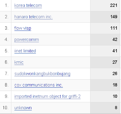
Task: Click row number 10 cell
Action: pos(5,108)
